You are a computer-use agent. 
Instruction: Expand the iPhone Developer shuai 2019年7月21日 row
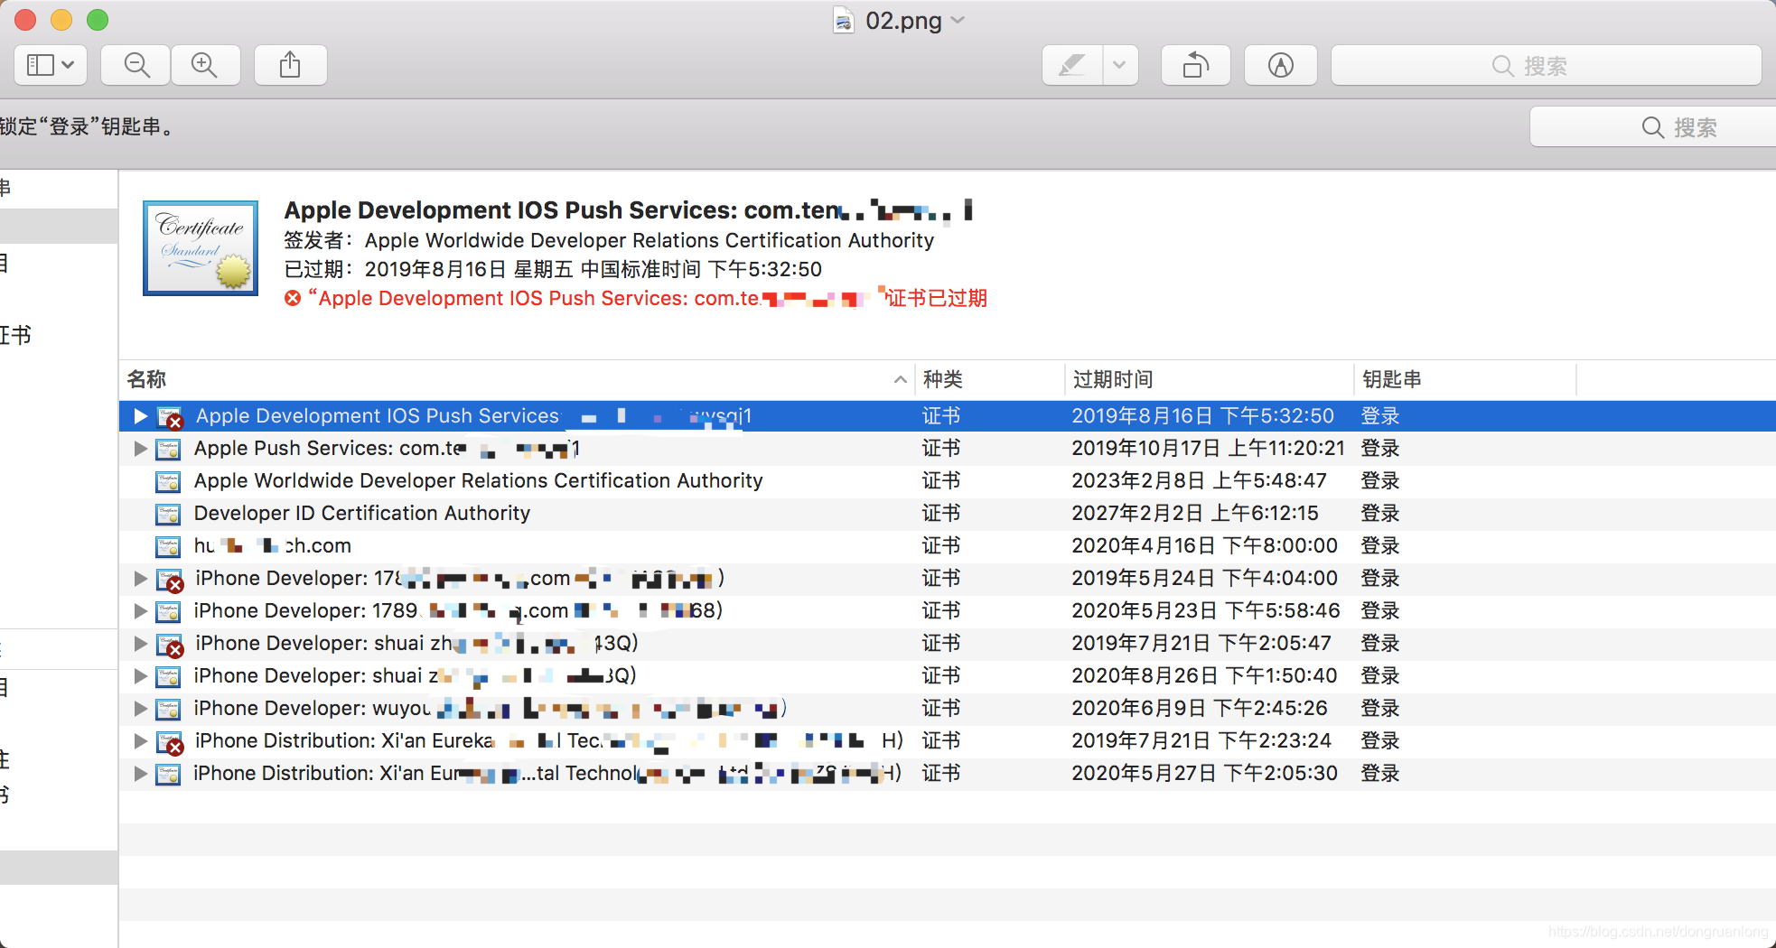pos(140,644)
